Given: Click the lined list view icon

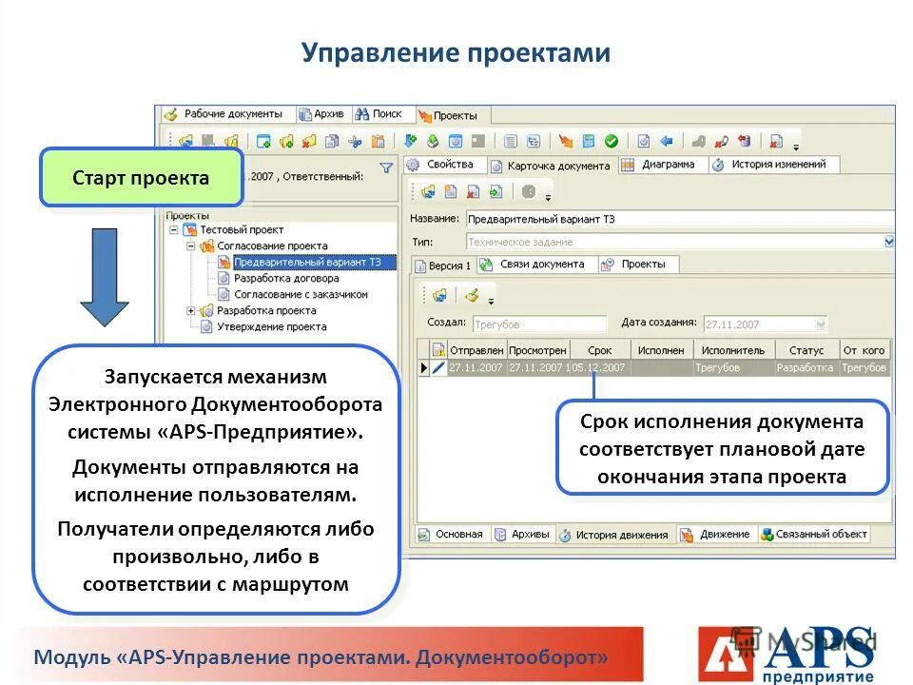Looking at the screenshot, I should 511,141.
